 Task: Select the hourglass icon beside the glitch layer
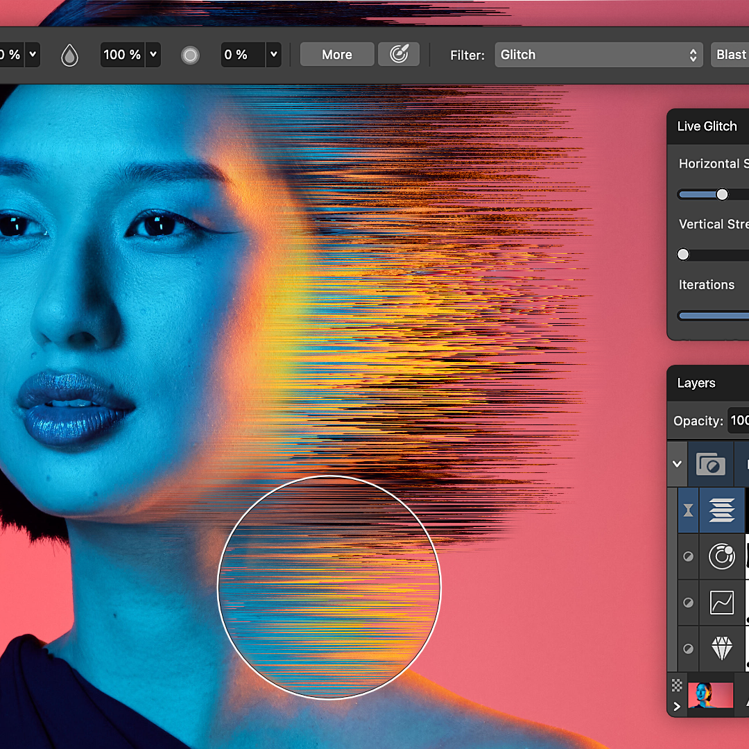point(687,510)
